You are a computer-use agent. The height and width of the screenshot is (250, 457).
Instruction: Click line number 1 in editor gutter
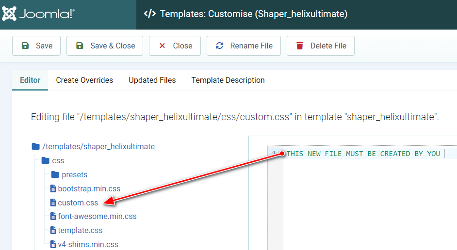[x=274, y=154]
